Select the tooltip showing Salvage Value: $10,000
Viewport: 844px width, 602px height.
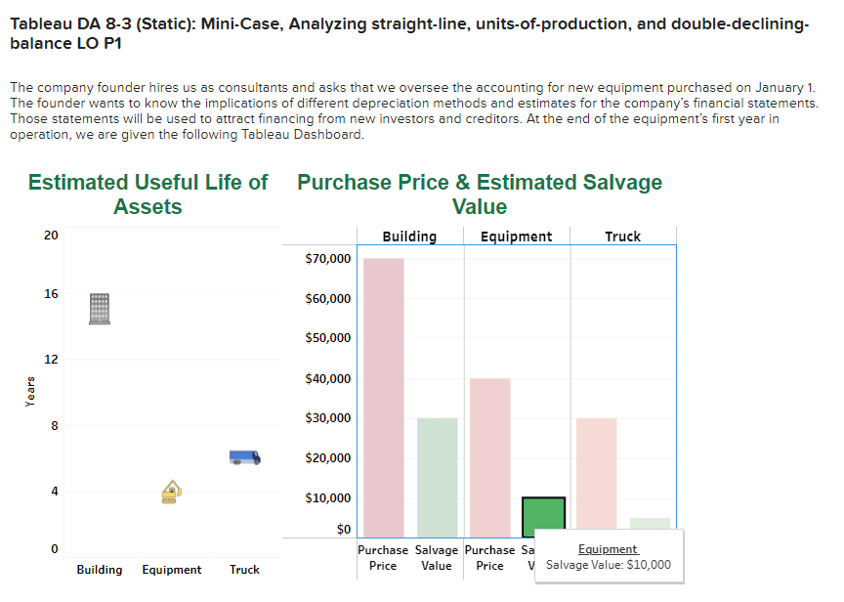pos(608,564)
